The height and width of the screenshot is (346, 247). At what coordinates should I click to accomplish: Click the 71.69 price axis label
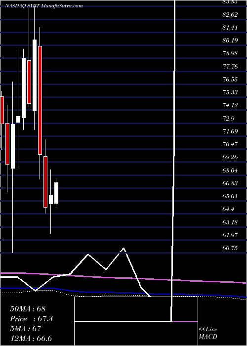230,131
